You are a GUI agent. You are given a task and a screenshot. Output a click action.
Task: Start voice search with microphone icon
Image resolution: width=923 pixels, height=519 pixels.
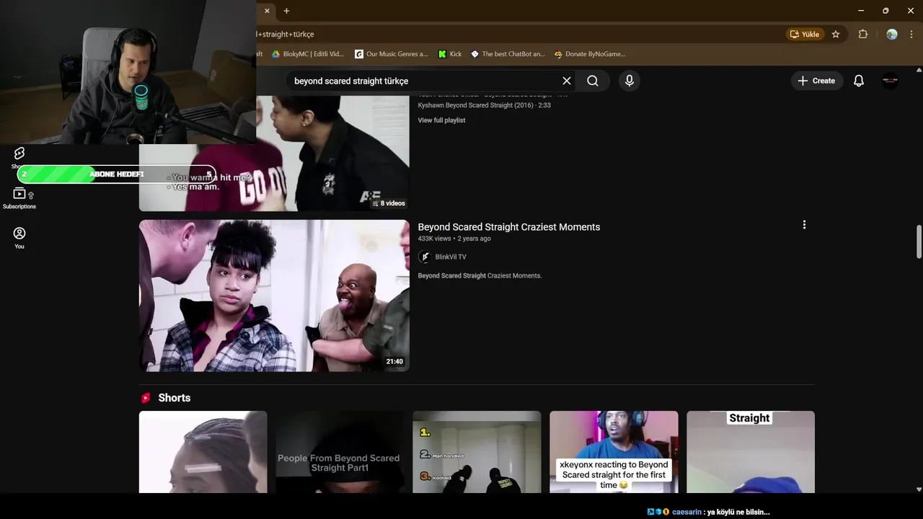630,81
